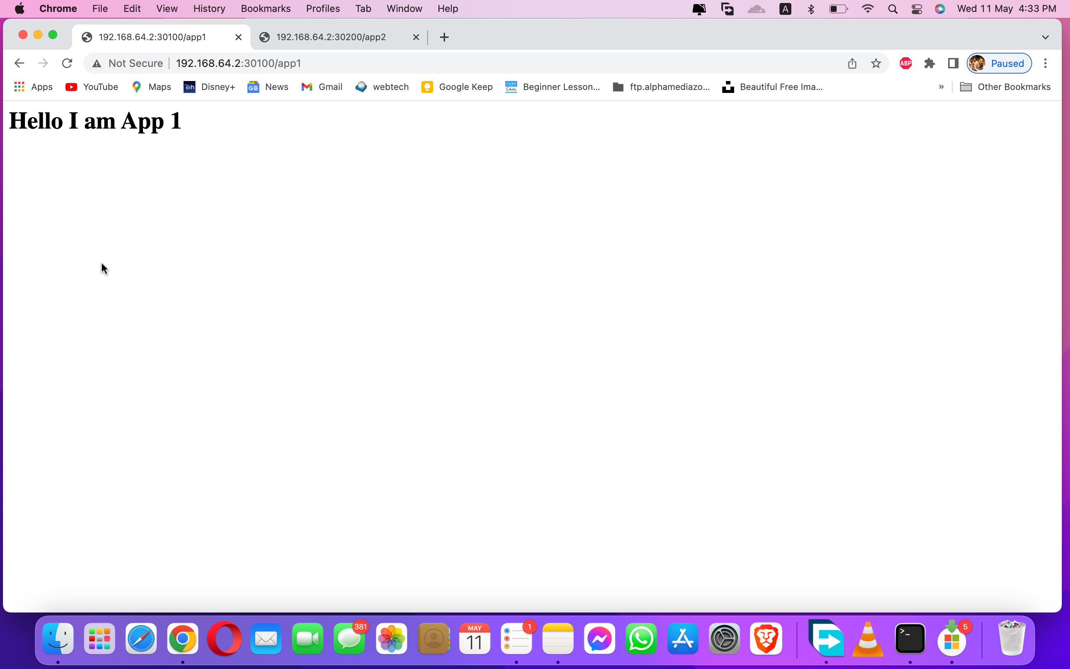Open the History menu
Screen dimensions: 1070x669
coord(209,9)
